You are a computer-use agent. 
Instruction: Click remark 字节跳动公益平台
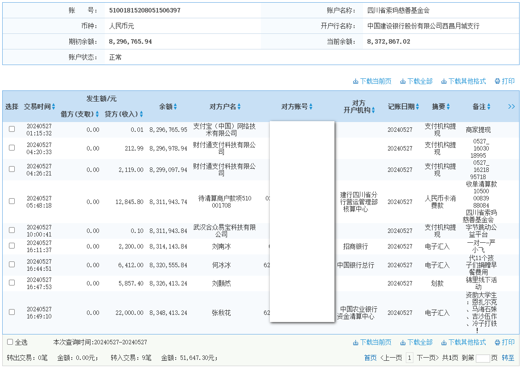pos(481,231)
